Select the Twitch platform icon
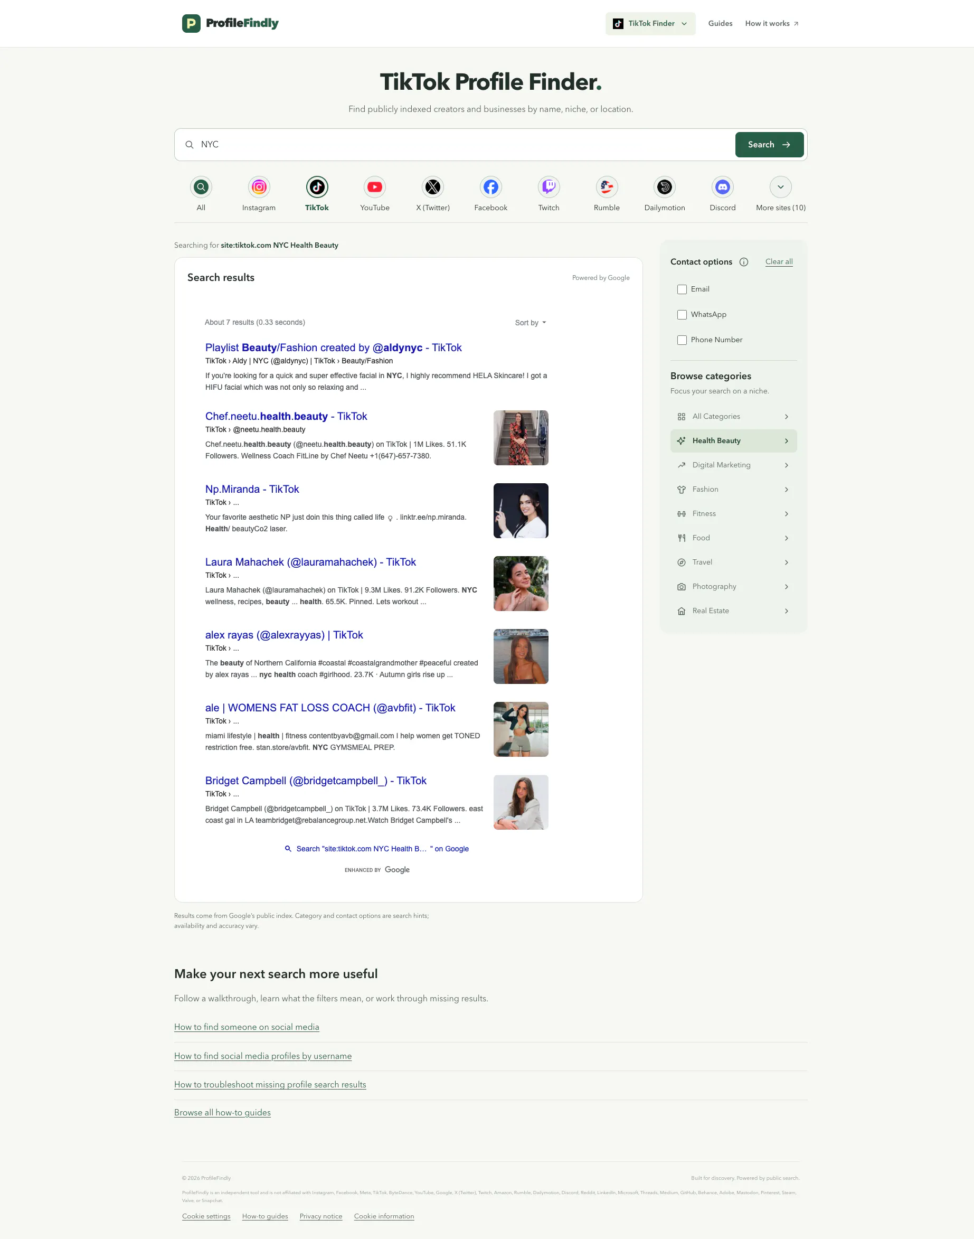974x1239 pixels. click(x=549, y=186)
